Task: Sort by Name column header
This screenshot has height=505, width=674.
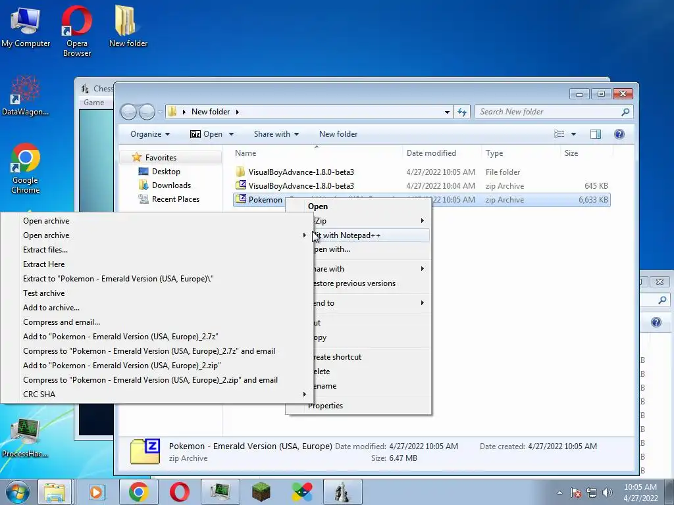Action: 246,153
